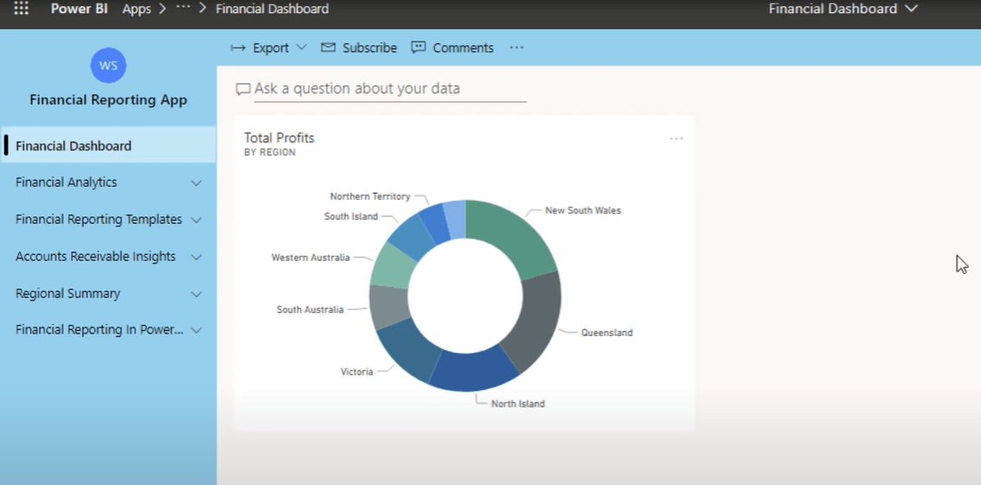Click Subscribe button

pos(358,47)
